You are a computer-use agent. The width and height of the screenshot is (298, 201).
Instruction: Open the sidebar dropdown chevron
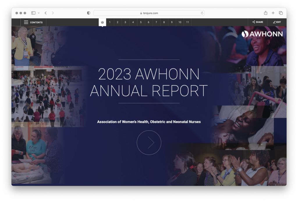point(39,13)
